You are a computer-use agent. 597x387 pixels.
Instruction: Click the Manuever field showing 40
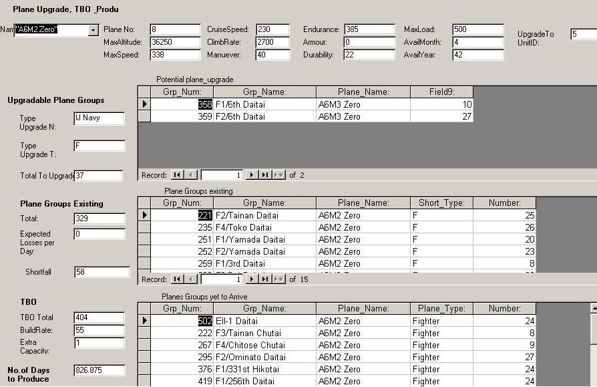coord(272,55)
